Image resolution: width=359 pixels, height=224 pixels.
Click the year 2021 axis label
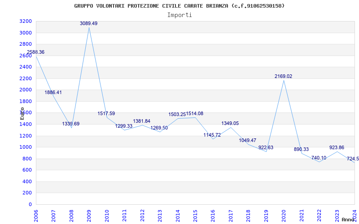(302, 216)
